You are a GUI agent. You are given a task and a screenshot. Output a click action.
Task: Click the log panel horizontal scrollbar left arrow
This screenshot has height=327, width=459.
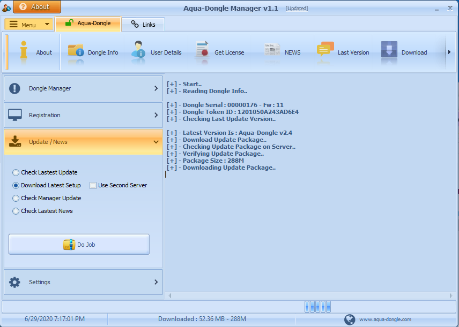coord(170,296)
